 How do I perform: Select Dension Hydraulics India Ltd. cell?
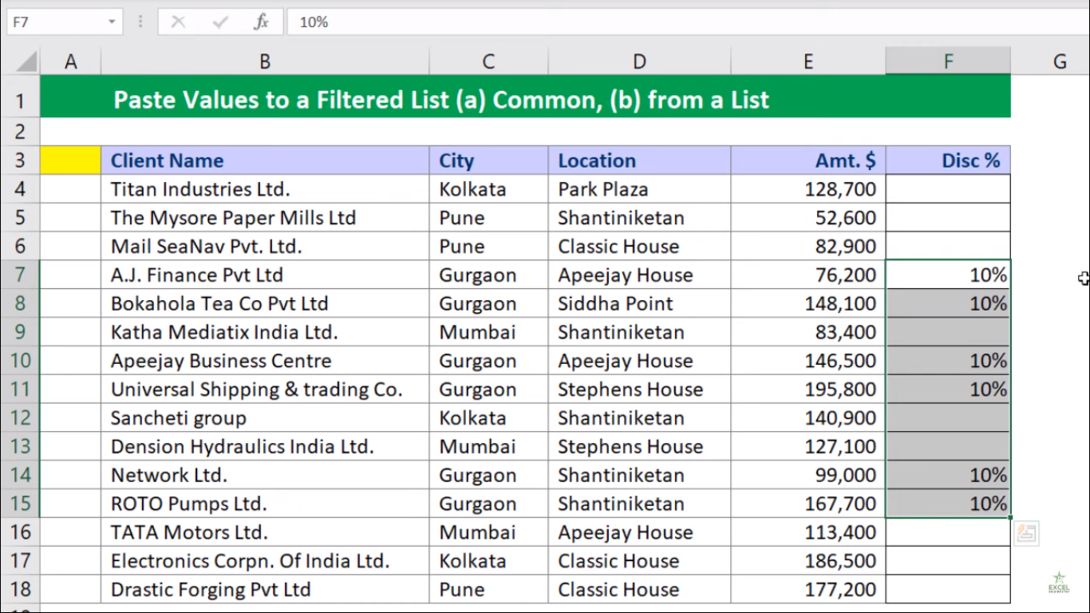click(x=265, y=447)
